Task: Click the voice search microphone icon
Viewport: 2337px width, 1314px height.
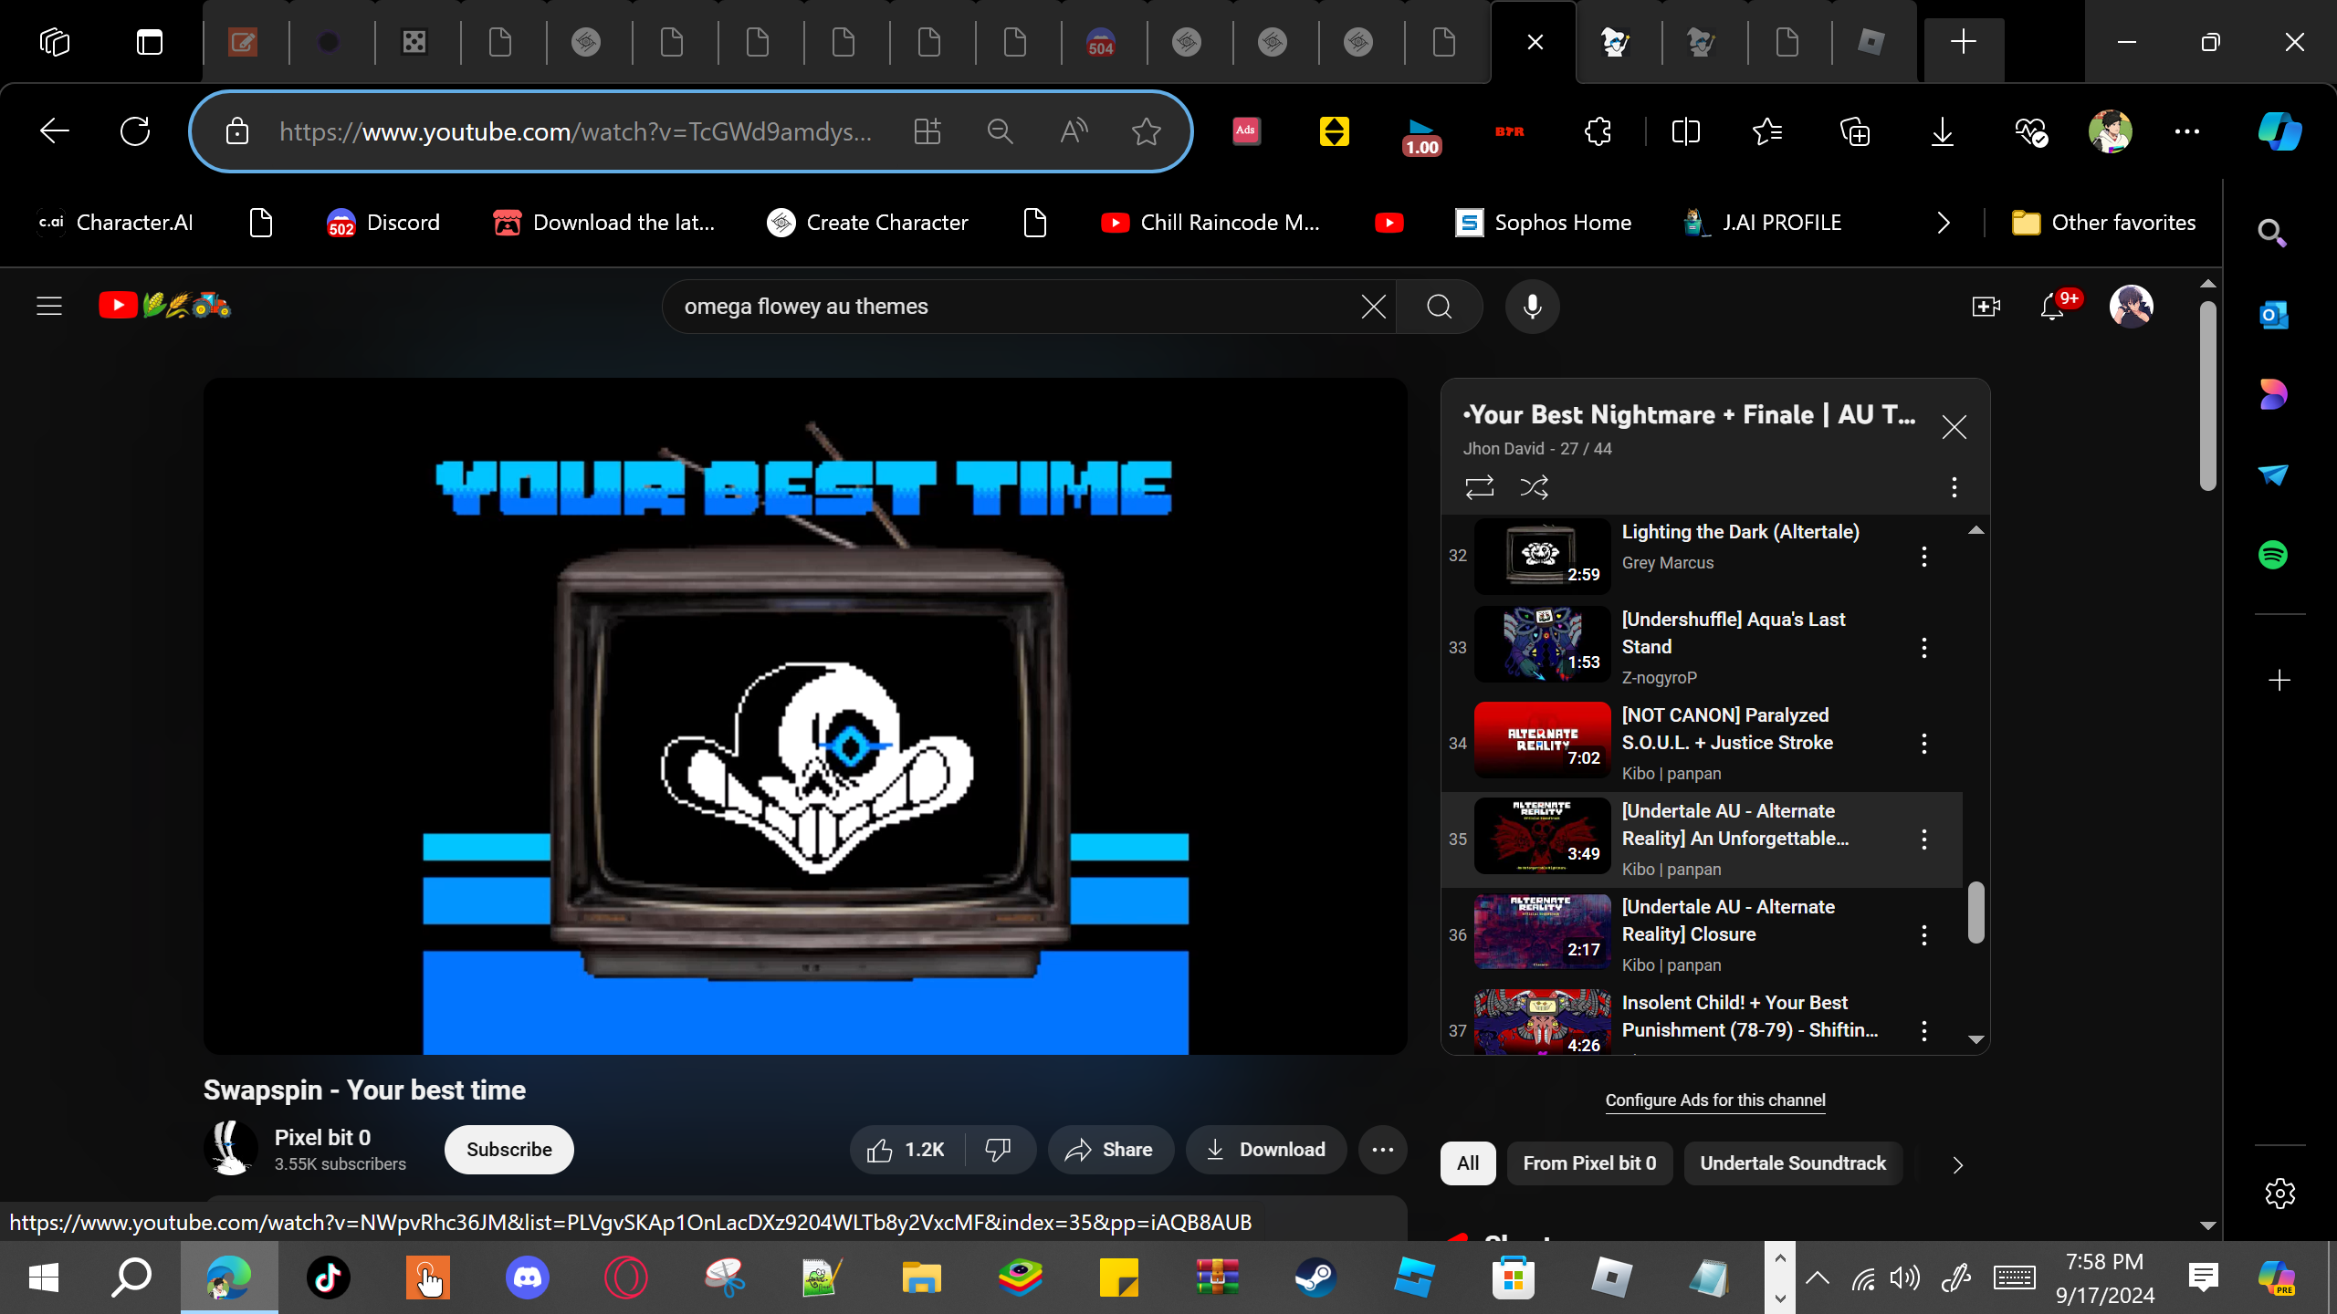Action: [x=1532, y=307]
